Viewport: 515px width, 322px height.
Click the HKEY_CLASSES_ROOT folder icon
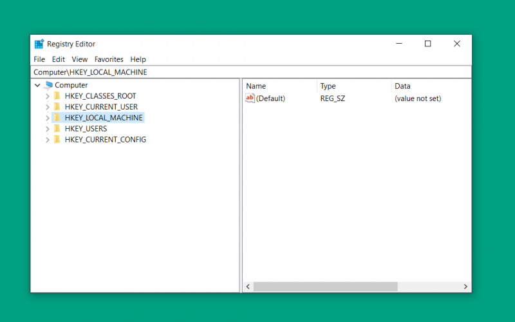tap(57, 95)
